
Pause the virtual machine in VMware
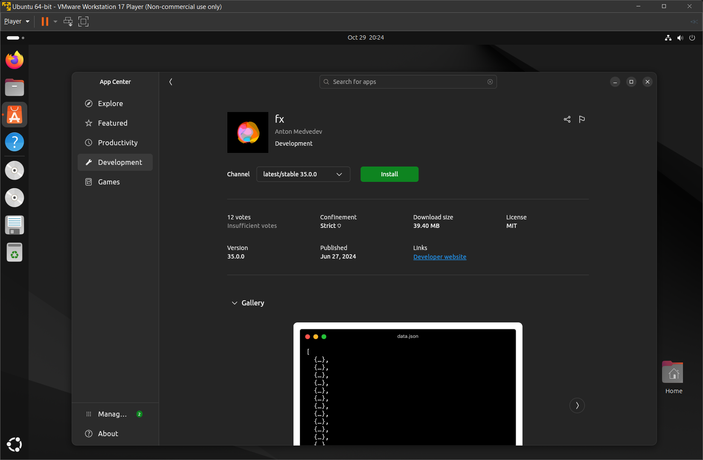pyautogui.click(x=45, y=21)
